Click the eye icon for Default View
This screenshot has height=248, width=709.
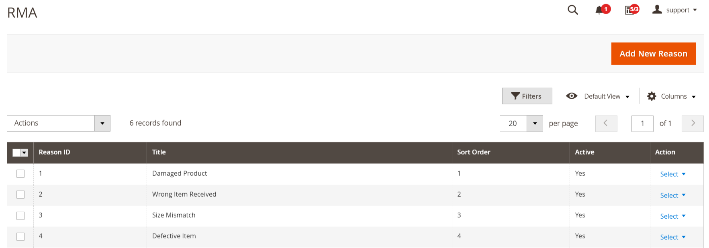tap(571, 96)
